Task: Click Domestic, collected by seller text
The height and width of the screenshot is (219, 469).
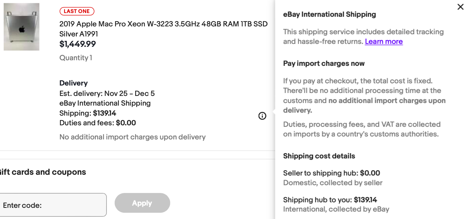Action: [333, 183]
